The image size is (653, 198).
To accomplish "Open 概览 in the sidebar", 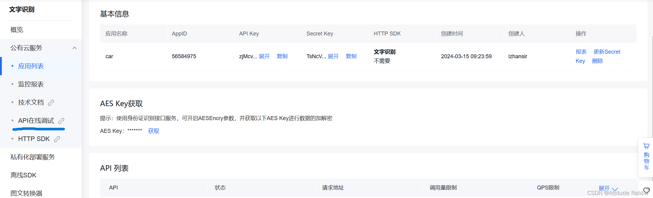I will (17, 30).
